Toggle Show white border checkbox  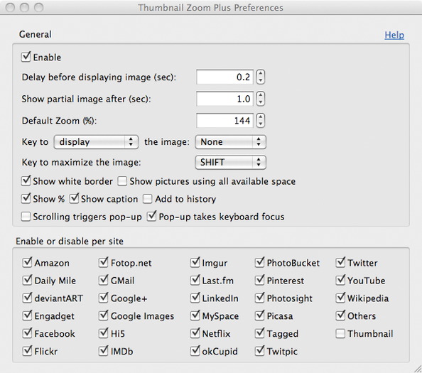[26, 181]
